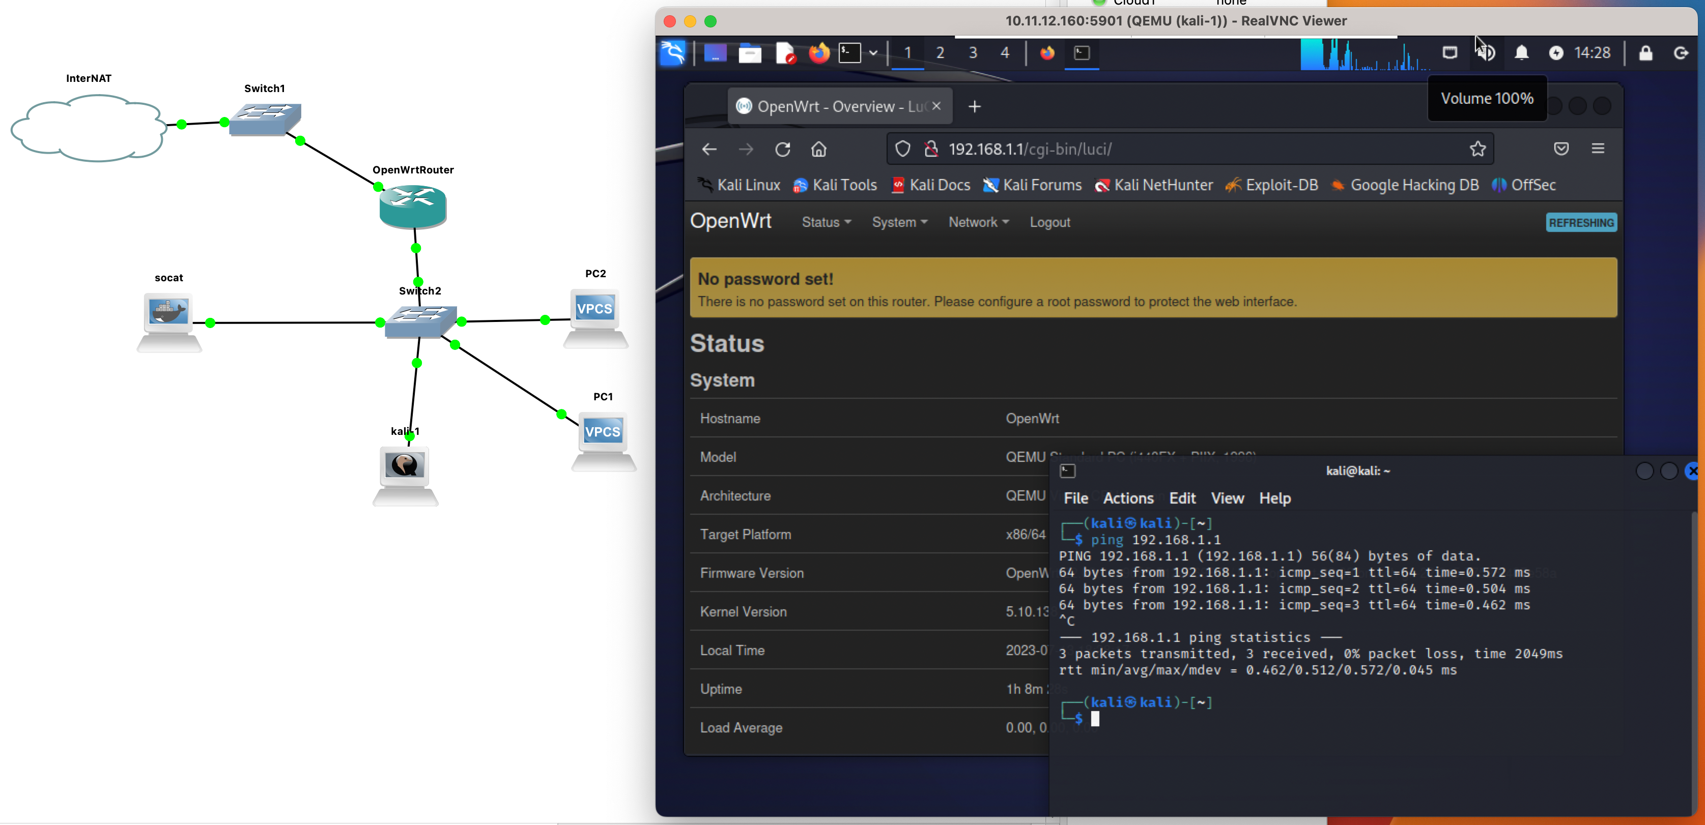Toggle auto-refresh with the REFRESHING button
Viewport: 1705px width, 825px height.
click(x=1581, y=222)
